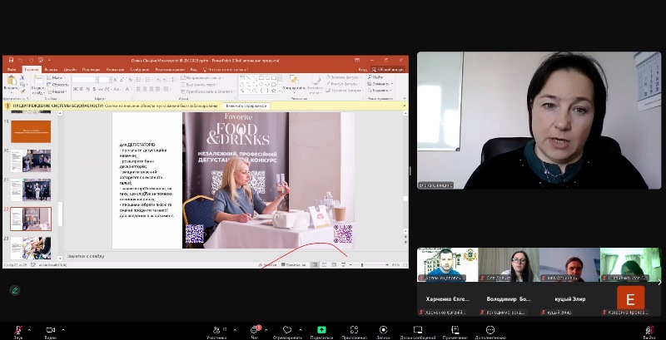This screenshot has width=666, height=340.
Task: Open the arrow next to Участники
Action: click(x=235, y=330)
